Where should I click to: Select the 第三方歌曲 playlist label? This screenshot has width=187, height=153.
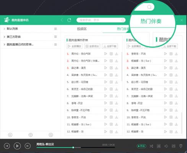point(14,37)
